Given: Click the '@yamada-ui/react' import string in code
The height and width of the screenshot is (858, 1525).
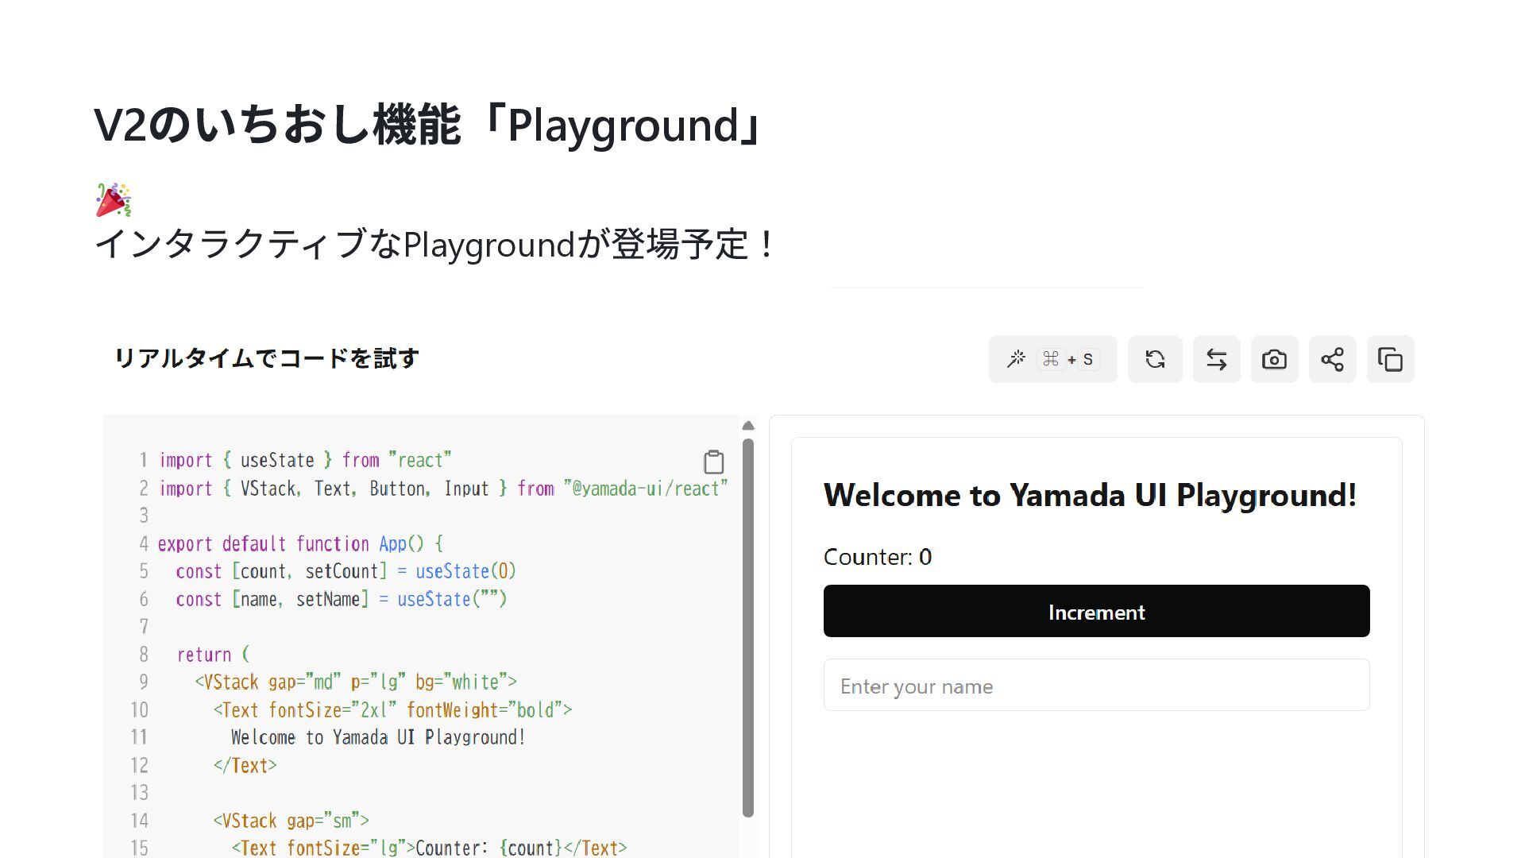Looking at the screenshot, I should (x=646, y=489).
